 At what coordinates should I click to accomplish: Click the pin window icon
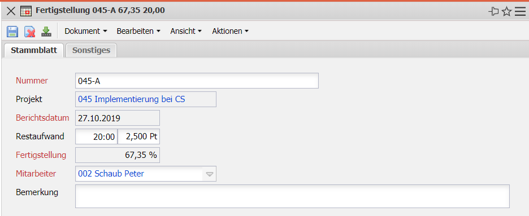click(493, 12)
